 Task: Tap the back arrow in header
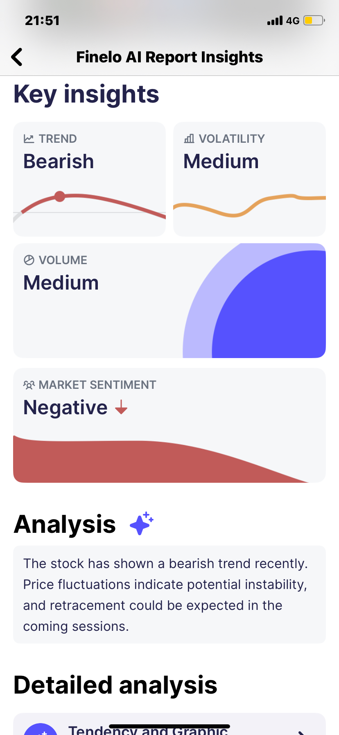[x=17, y=57]
